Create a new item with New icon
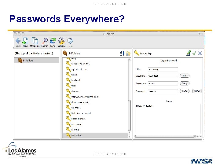This screenshot has width=220, height=165. (x=25, y=41)
